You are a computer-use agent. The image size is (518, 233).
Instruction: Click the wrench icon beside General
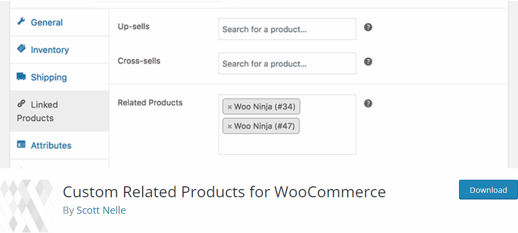[21, 22]
